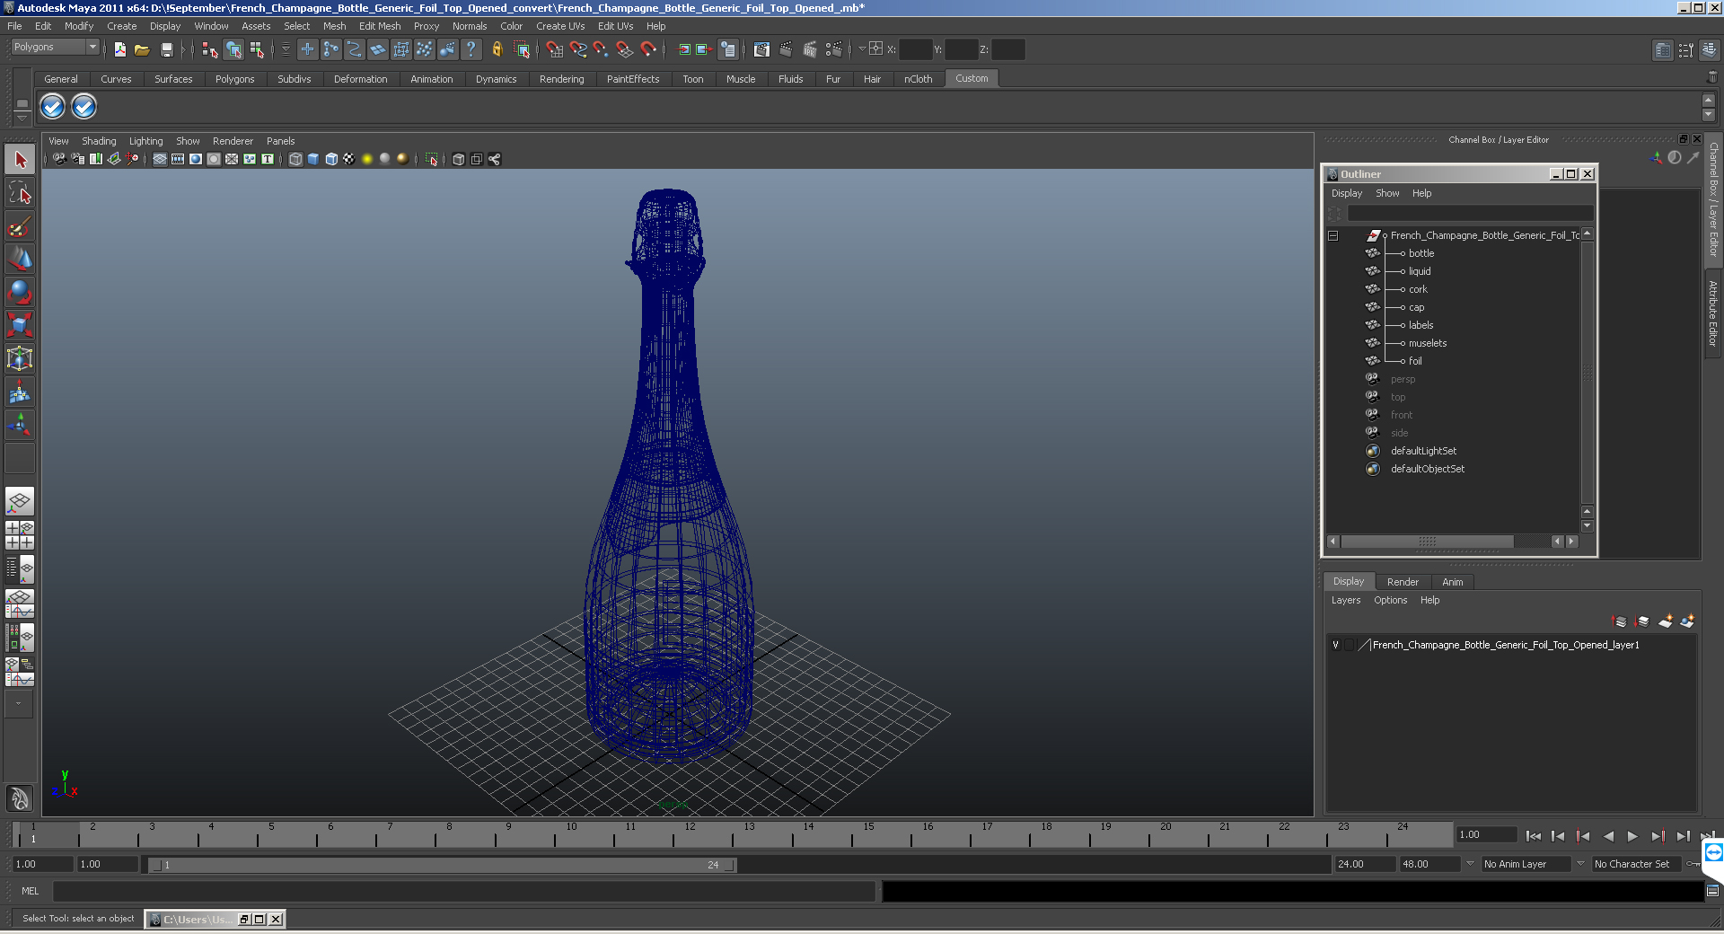Select the Soft Modification tool
Viewport: 1724px width, 934px height.
(x=20, y=392)
